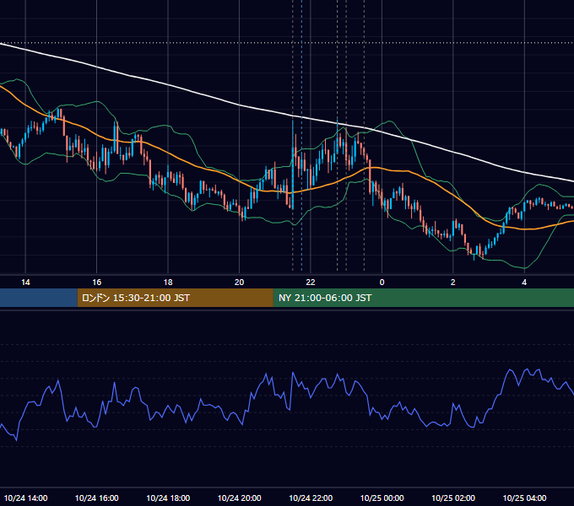Click the 0 hour axis label
Image resolution: width=574 pixels, height=506 pixels.
click(382, 283)
